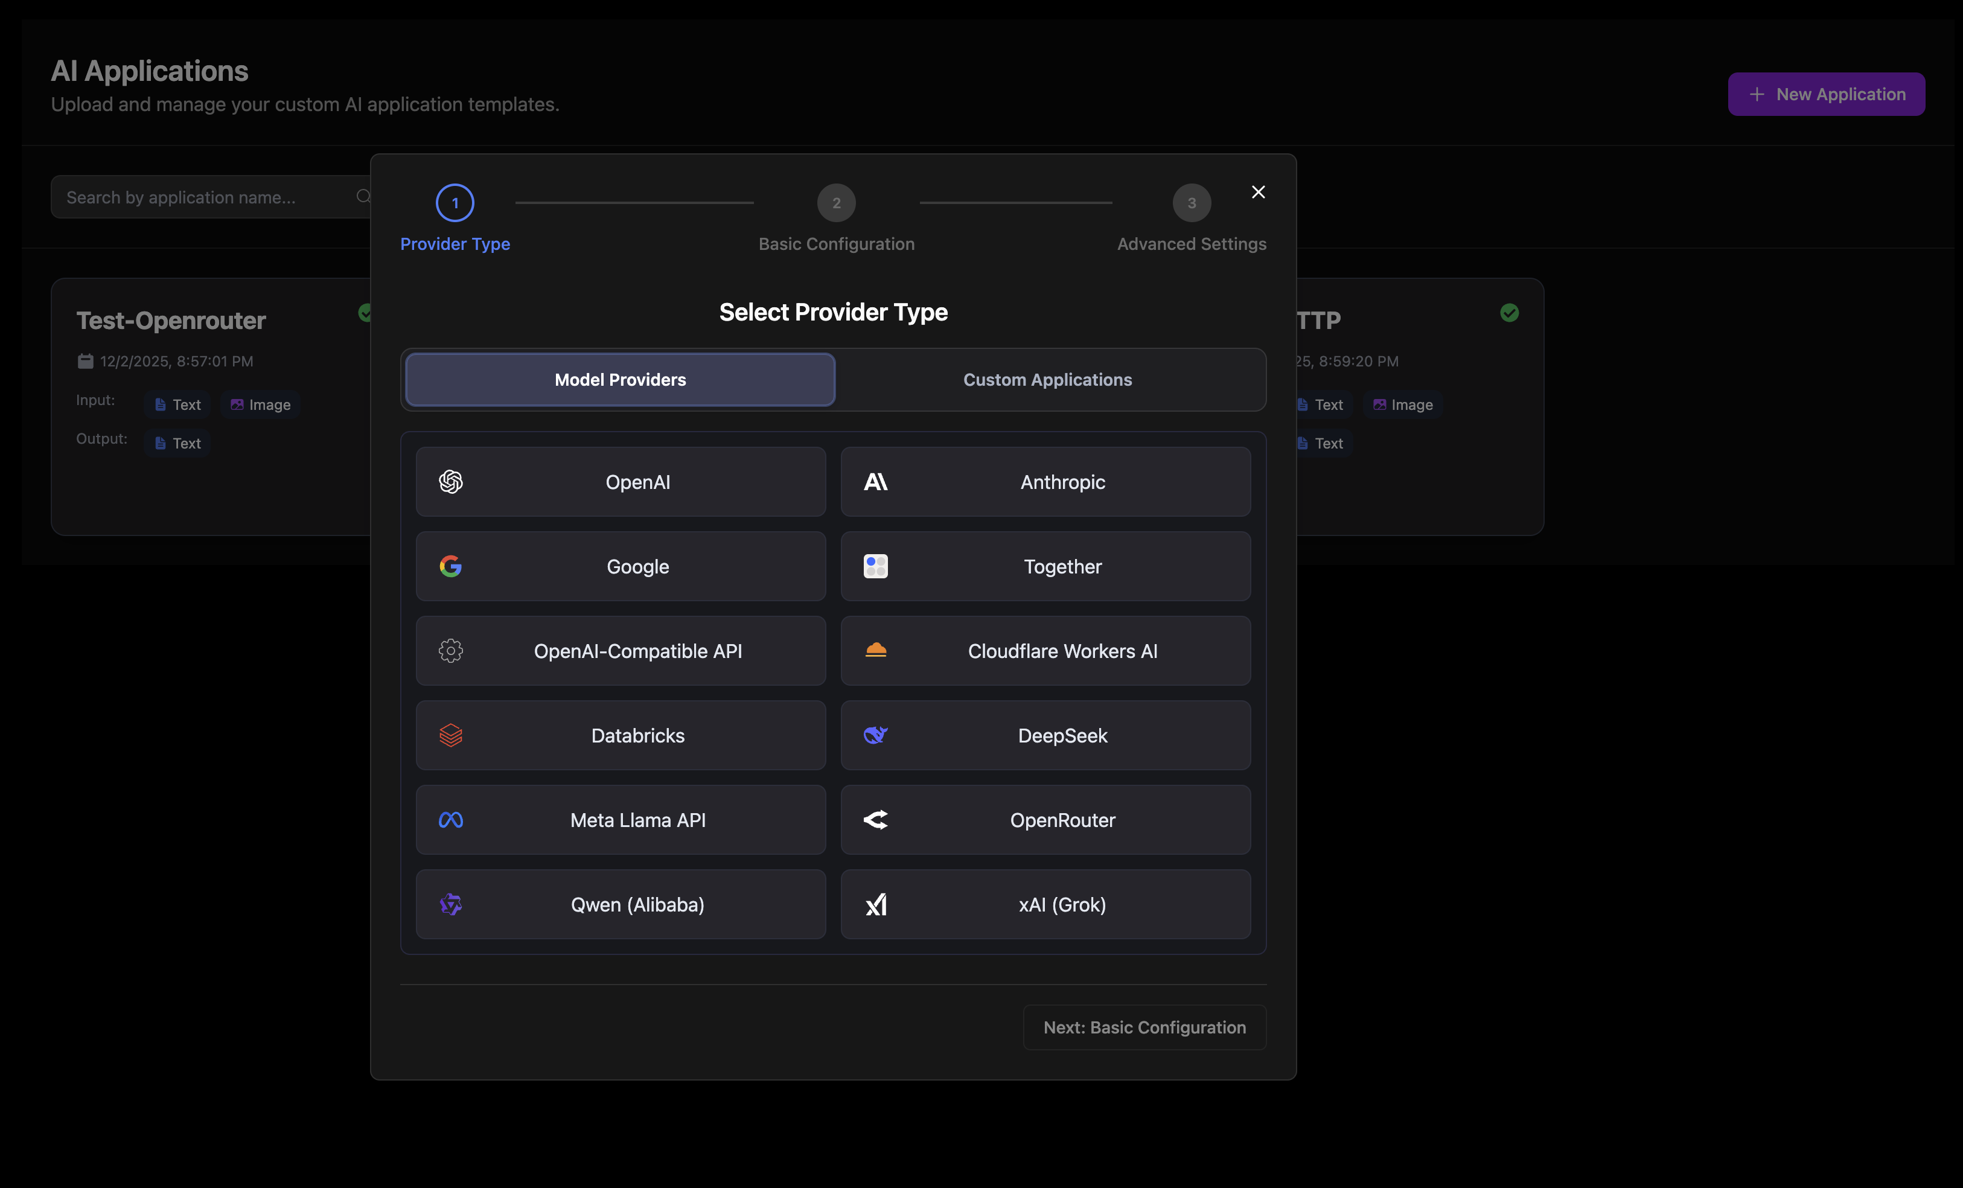Click step 3 Advanced Settings circle

click(1191, 202)
